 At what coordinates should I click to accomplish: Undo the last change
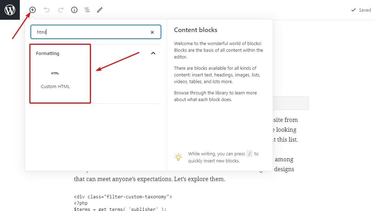[x=47, y=10]
